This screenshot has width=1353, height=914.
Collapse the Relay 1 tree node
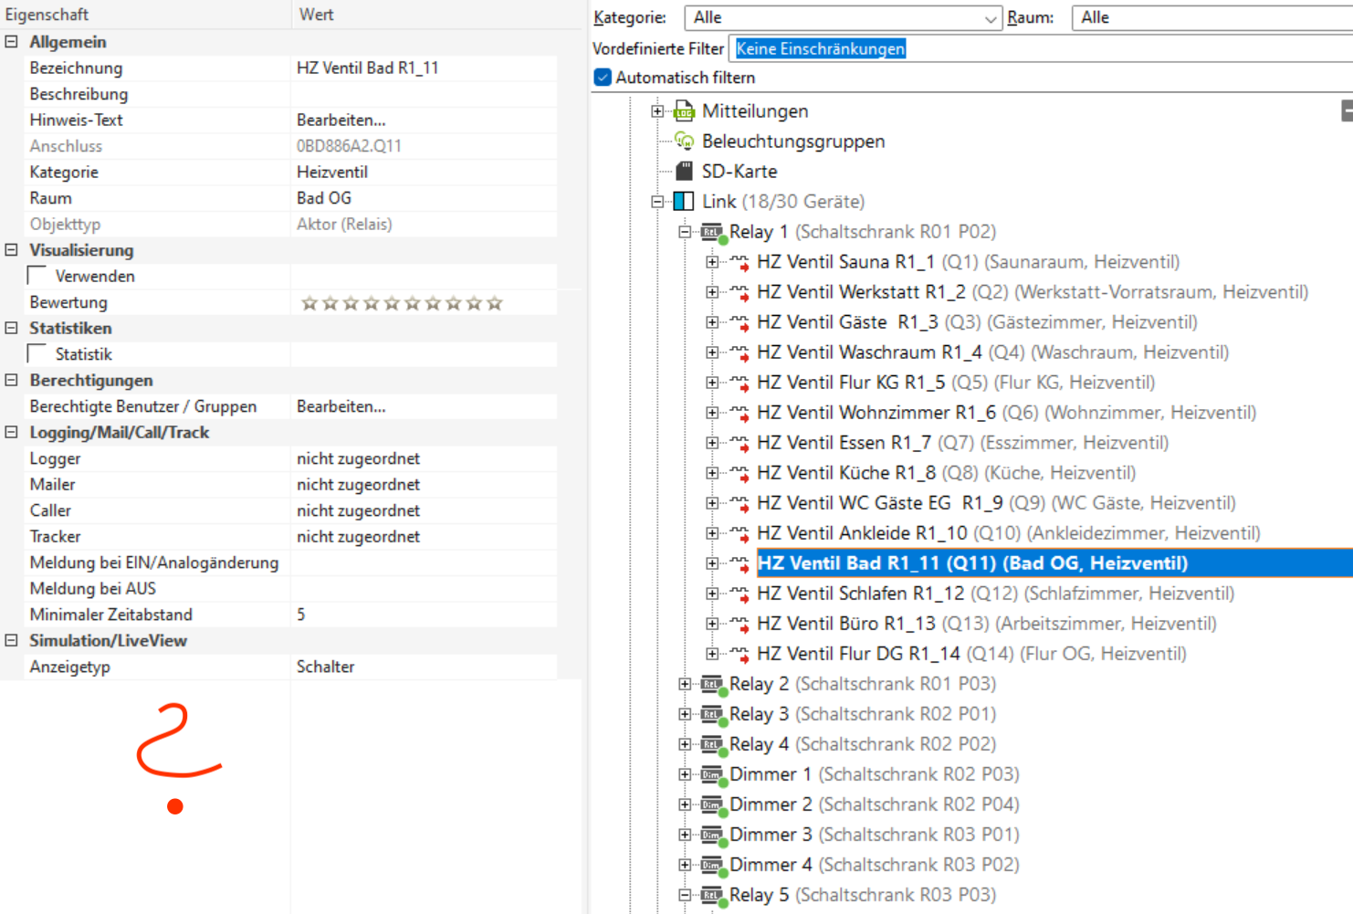(x=685, y=232)
